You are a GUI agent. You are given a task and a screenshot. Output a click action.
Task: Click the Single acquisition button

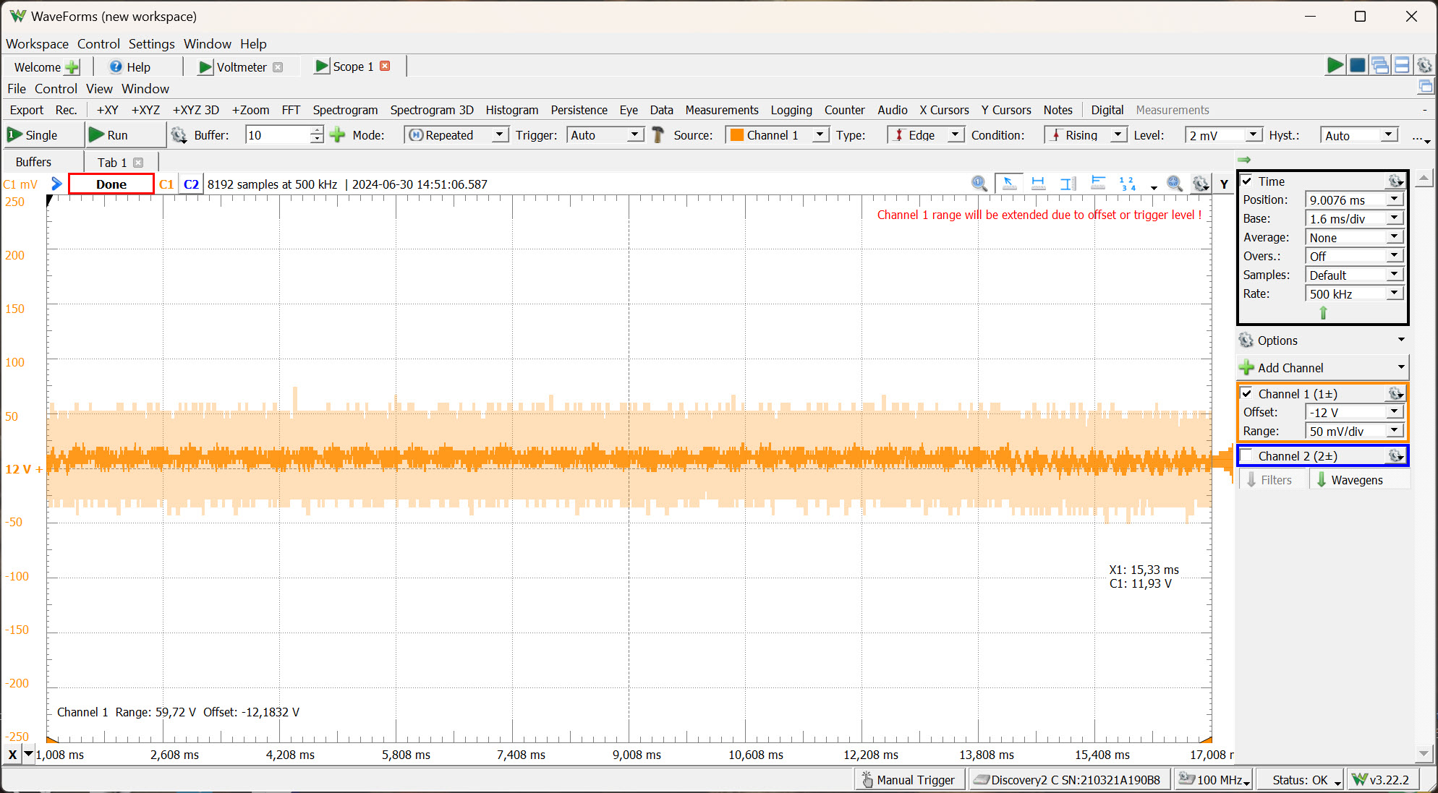click(x=33, y=135)
